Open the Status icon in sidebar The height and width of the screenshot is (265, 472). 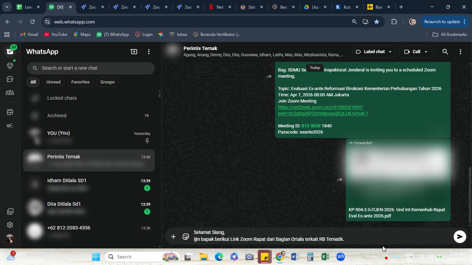point(10,65)
